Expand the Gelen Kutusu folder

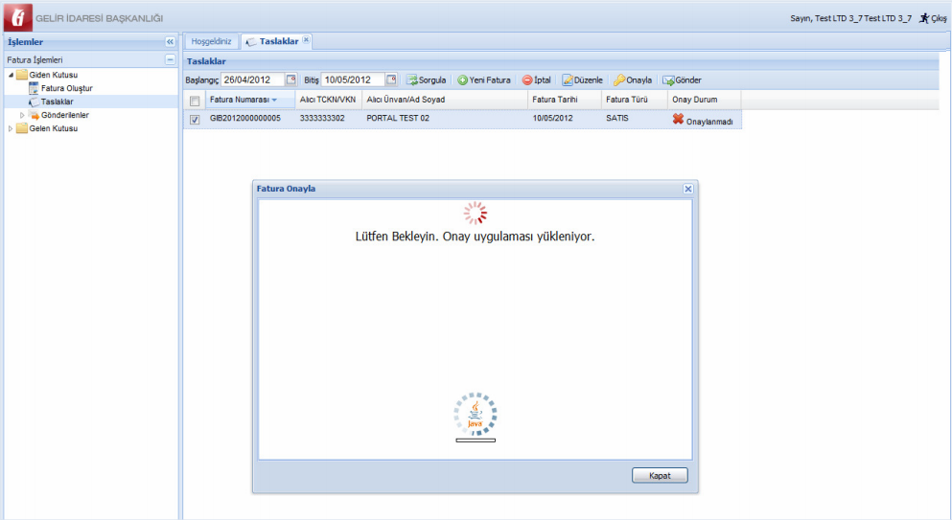point(11,128)
